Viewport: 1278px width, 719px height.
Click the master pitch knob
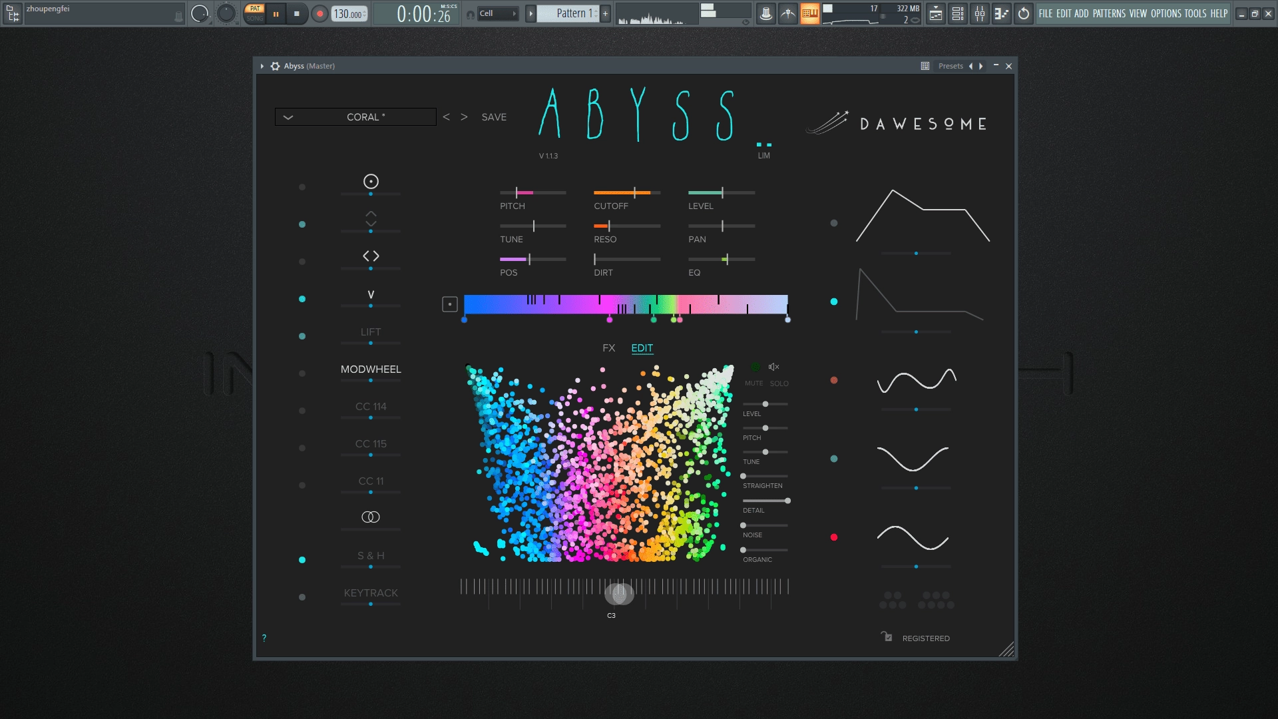point(227,13)
